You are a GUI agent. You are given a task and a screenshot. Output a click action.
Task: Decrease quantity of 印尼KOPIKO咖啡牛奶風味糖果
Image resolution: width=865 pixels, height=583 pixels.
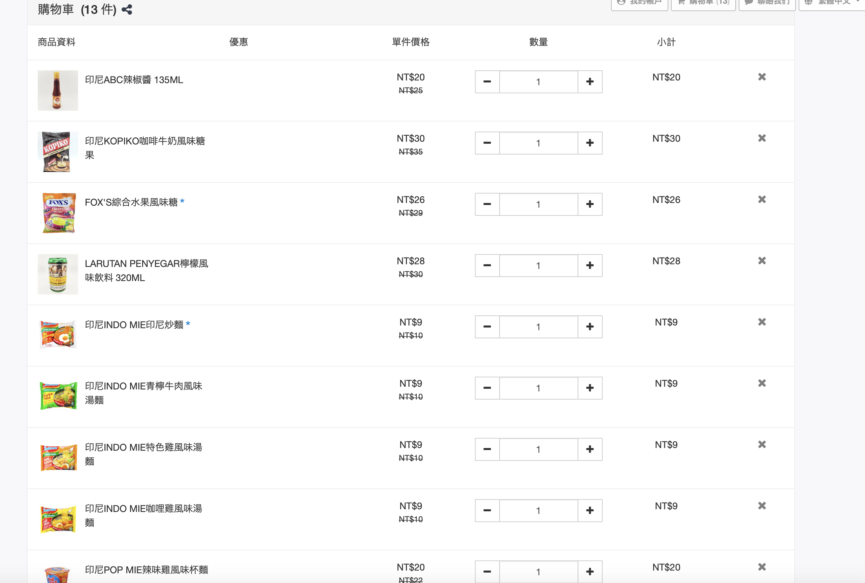(487, 143)
